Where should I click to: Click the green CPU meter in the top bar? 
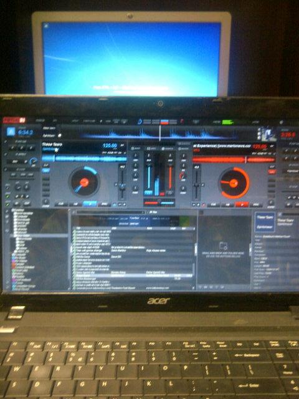pos(227,122)
